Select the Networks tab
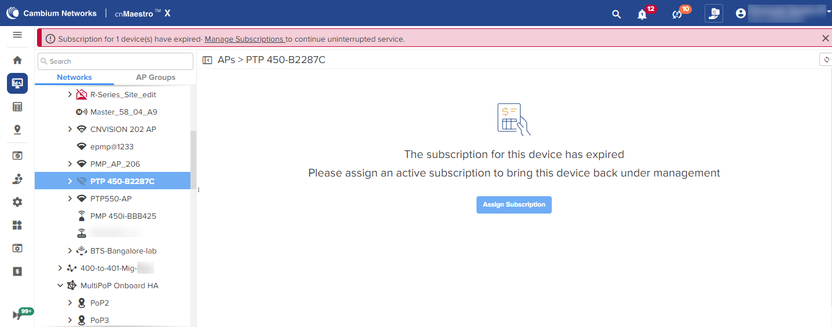 [74, 77]
